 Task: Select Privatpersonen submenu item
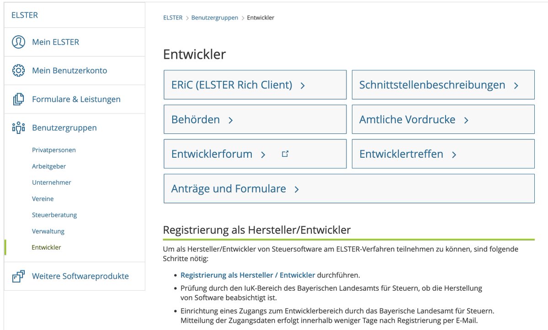tap(54, 150)
